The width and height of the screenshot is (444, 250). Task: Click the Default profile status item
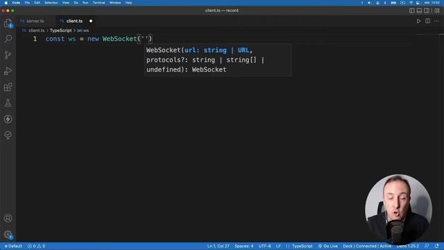click(x=13, y=246)
